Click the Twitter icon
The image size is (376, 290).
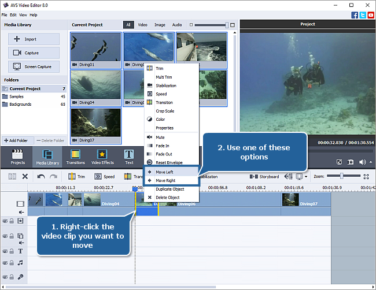click(363, 15)
